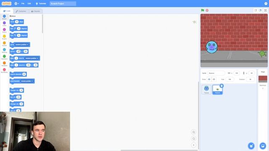Open point towards mouse-pointer dropdown
269x151 pixels.
point(27,81)
